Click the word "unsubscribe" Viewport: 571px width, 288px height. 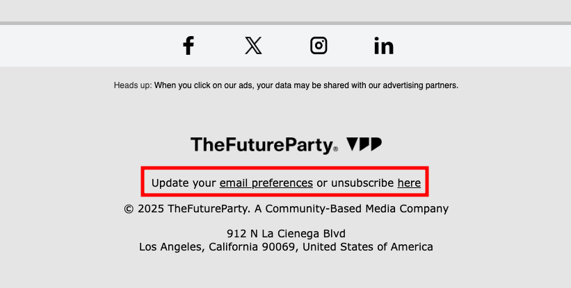[x=362, y=183]
